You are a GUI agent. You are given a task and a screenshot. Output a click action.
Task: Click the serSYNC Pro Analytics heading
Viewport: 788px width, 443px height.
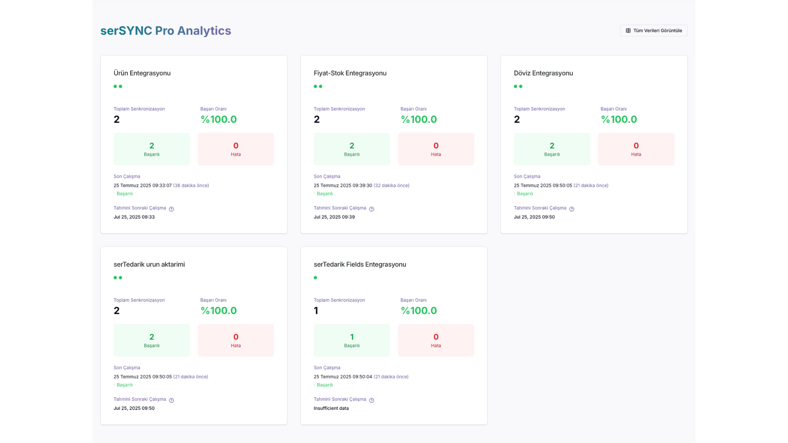[165, 31]
